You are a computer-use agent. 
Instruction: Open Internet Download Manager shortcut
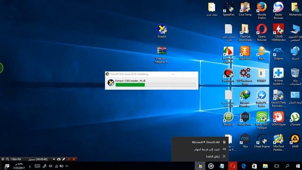[245, 99]
